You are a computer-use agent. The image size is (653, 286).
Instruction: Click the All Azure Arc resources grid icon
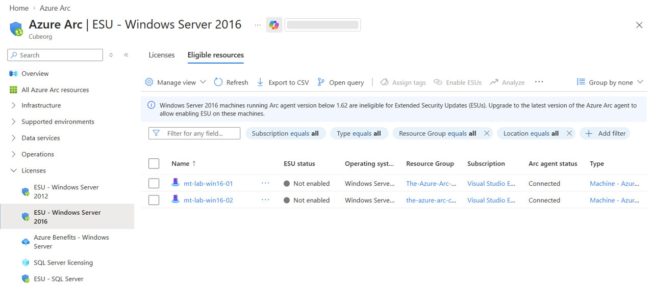click(13, 90)
